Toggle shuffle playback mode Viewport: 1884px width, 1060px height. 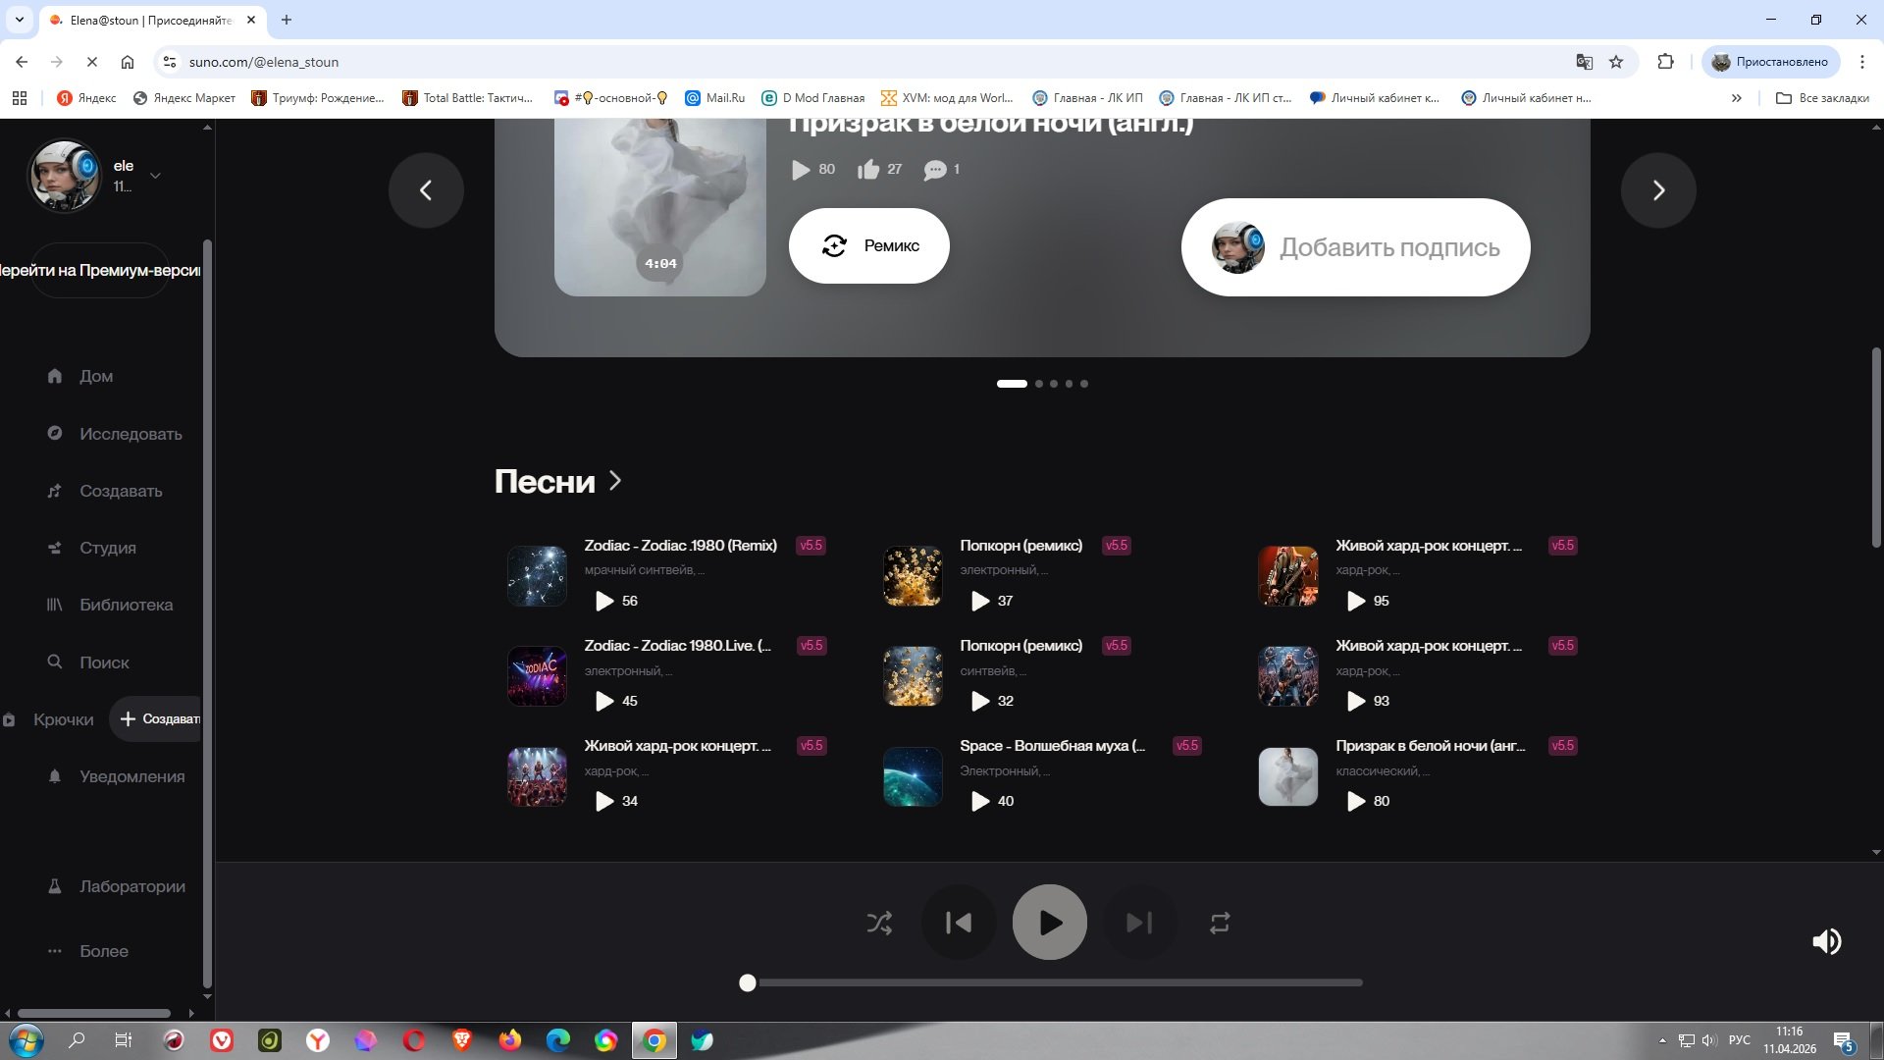click(x=879, y=923)
